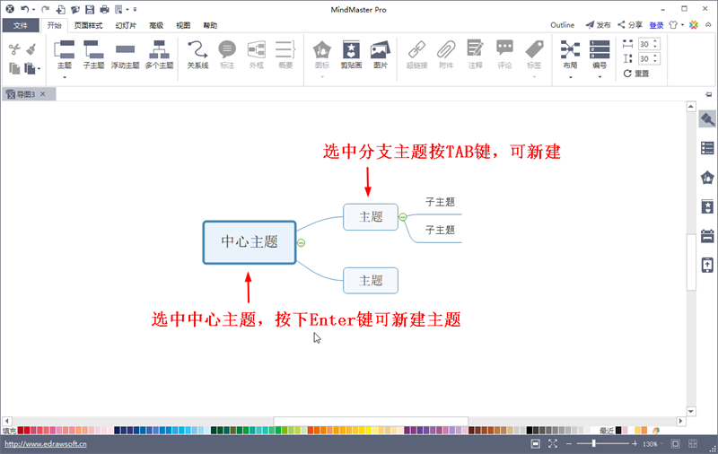This screenshot has width=718, height=454.
Task: Click the open file icon in quick access toolbar
Action: (x=75, y=9)
